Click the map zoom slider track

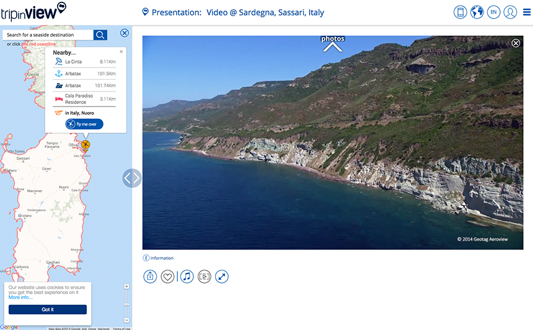[126, 303]
